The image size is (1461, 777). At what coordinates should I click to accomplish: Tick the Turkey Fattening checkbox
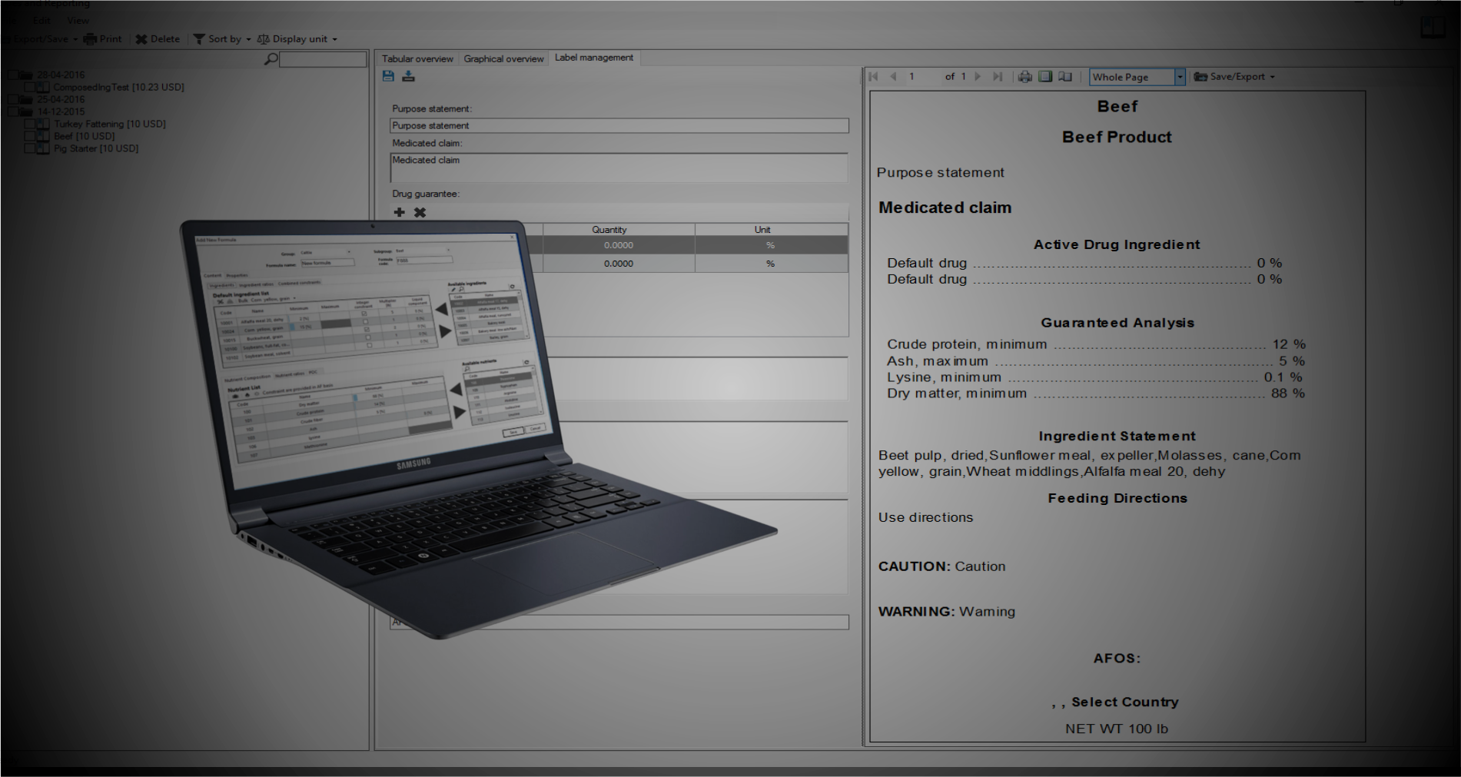30,125
